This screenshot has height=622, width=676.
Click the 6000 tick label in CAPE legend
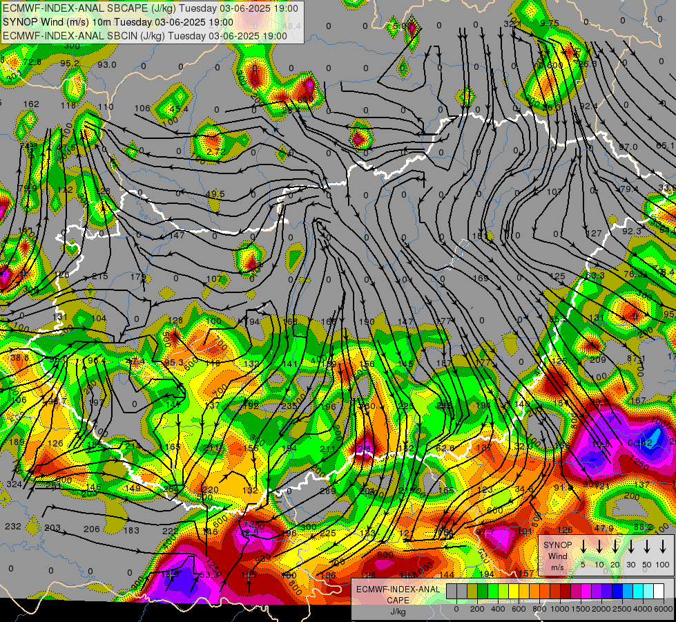(664, 609)
